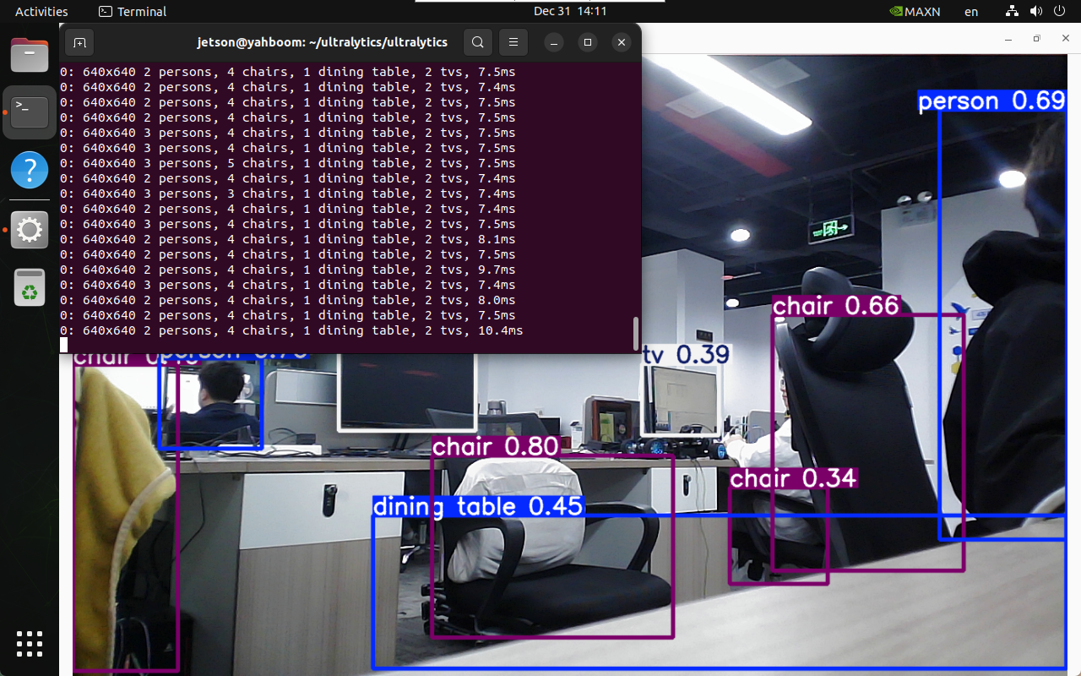
Task: Click the terminal window scrollbar
Action: click(636, 334)
